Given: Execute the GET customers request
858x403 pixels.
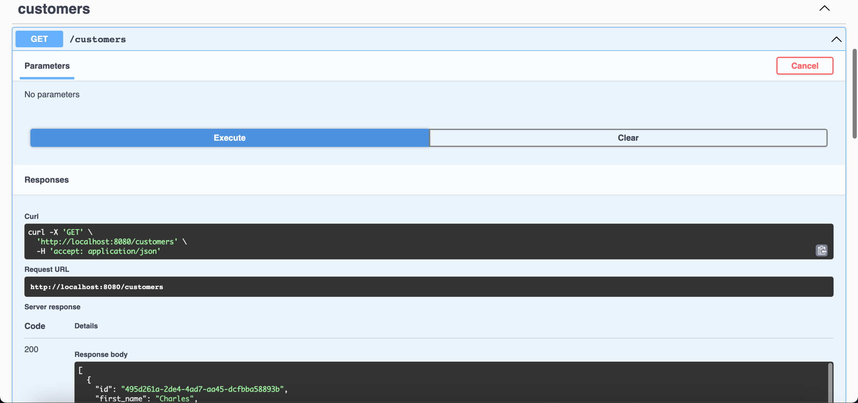Looking at the screenshot, I should [x=230, y=138].
